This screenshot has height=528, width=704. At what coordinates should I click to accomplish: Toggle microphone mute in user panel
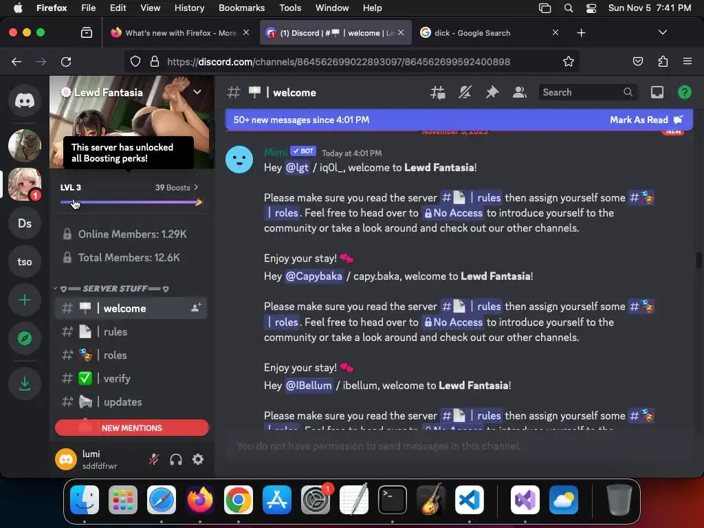154,459
